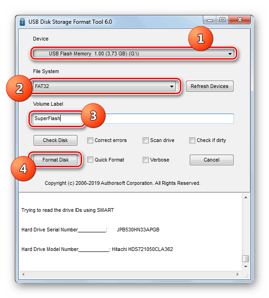Toggle the Check if dirty checkbox

[192, 141]
